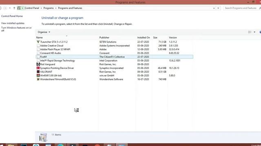
Task: Click version 13.6.2.1001 cell
Action: [175, 60]
